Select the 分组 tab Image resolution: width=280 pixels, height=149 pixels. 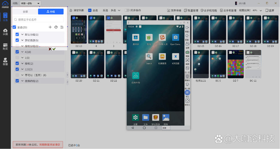51,12
